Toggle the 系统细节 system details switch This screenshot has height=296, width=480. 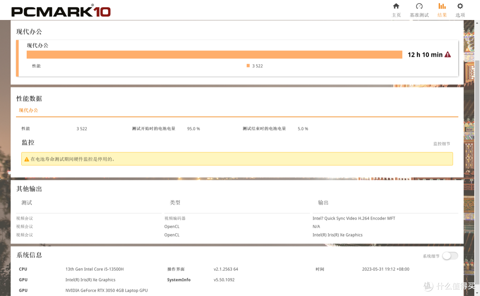(x=450, y=256)
